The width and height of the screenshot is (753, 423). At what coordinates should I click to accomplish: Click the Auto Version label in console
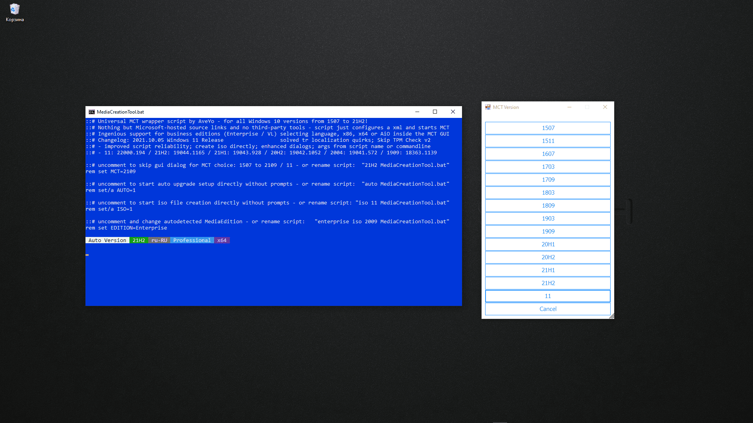tap(107, 240)
